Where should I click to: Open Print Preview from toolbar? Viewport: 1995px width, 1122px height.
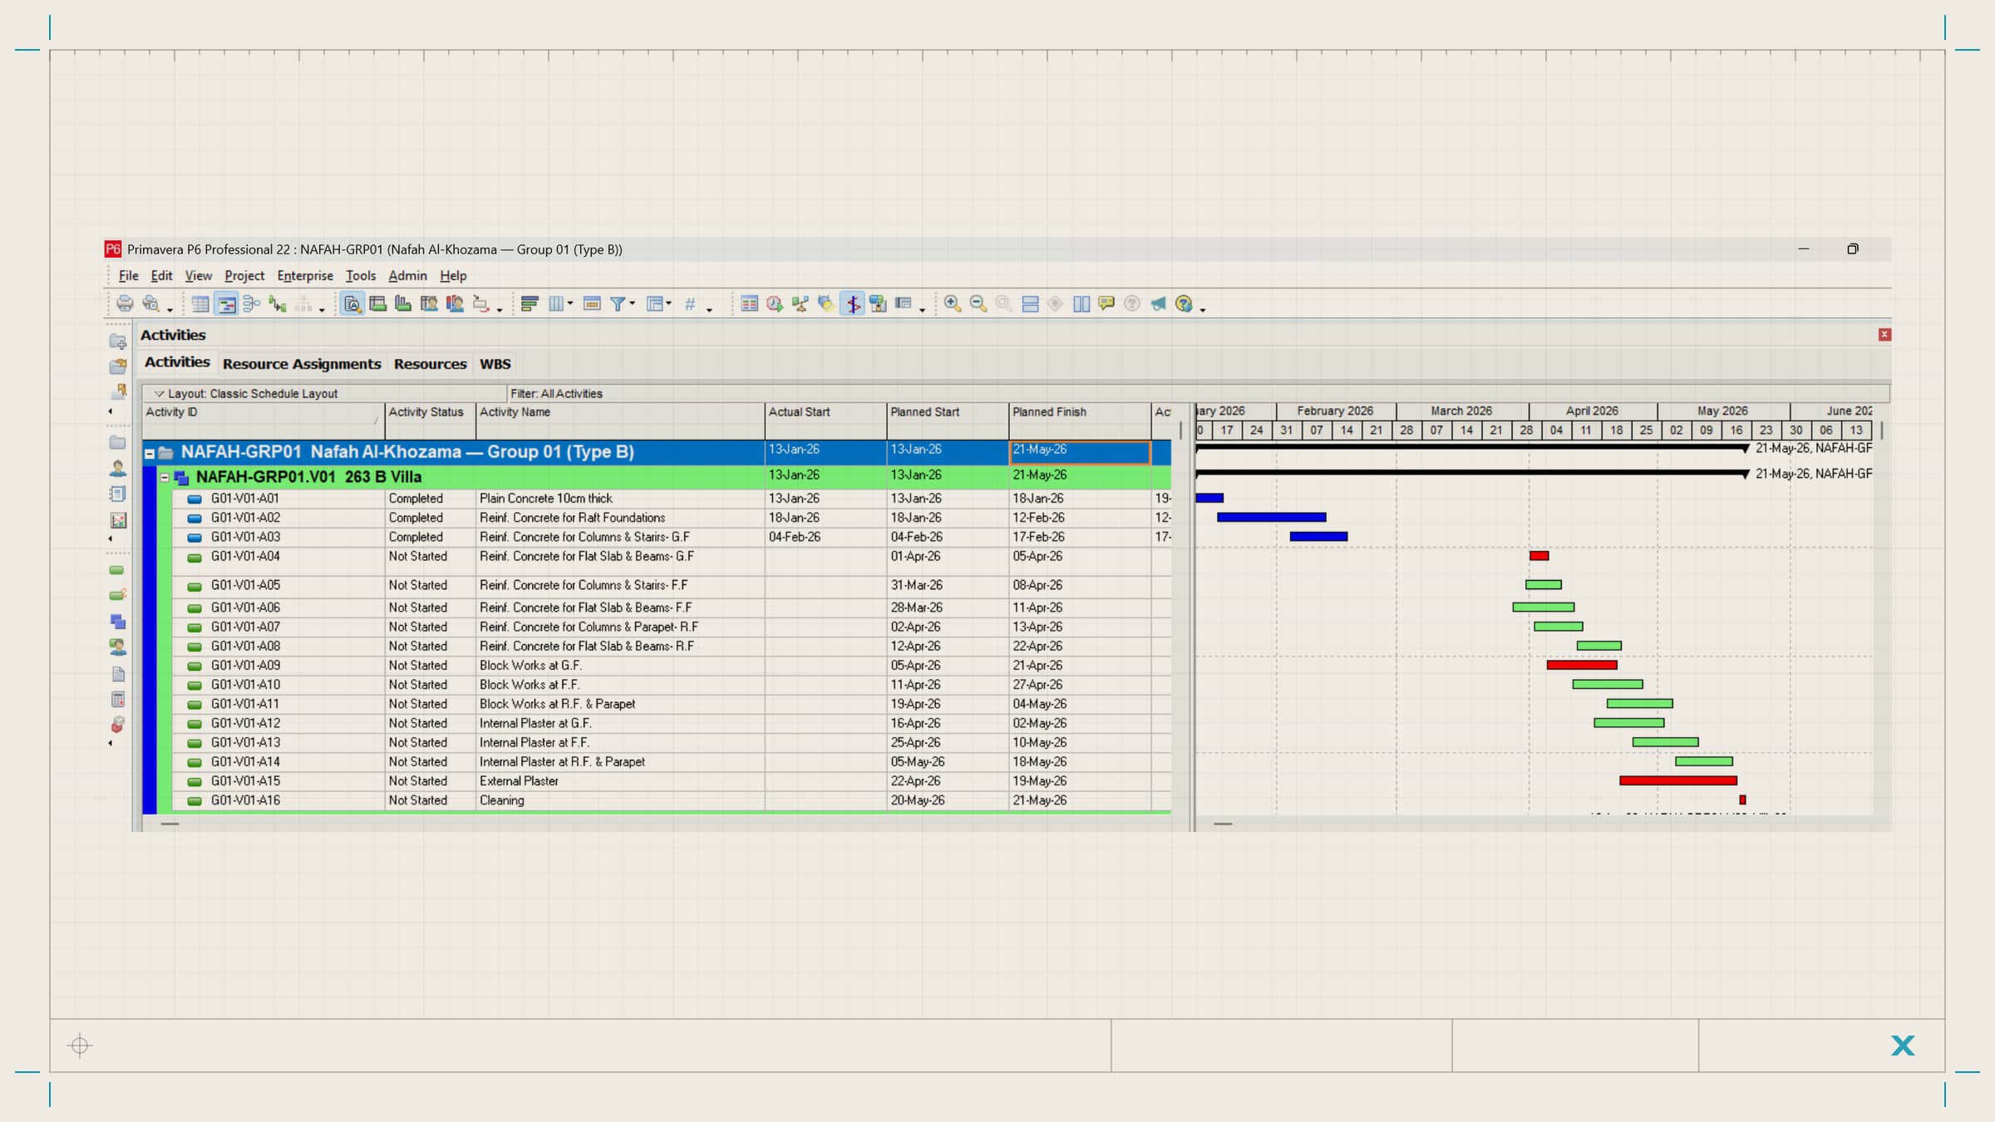[x=150, y=304]
